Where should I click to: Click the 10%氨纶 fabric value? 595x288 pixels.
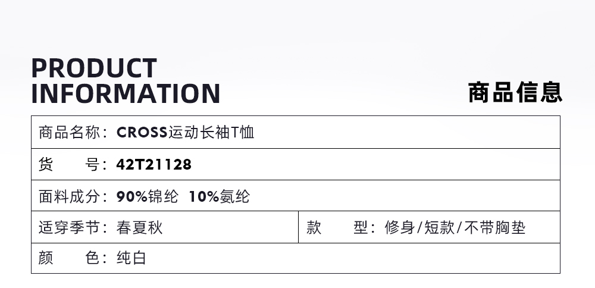[219, 196]
